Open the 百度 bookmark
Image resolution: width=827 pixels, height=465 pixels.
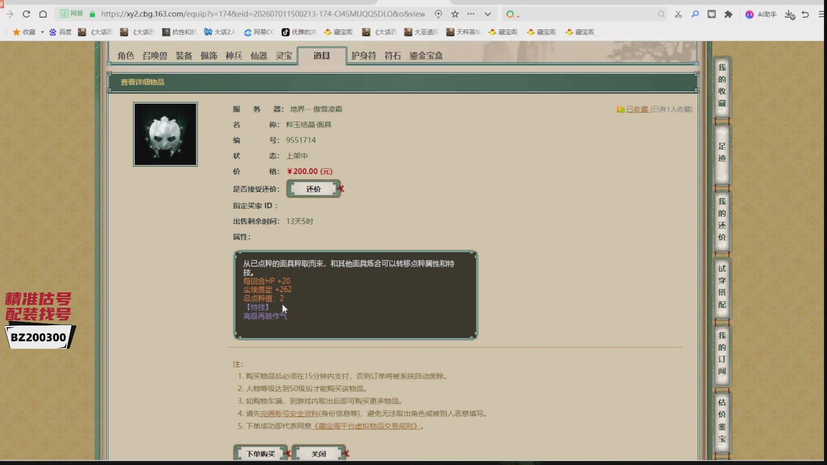coord(61,32)
